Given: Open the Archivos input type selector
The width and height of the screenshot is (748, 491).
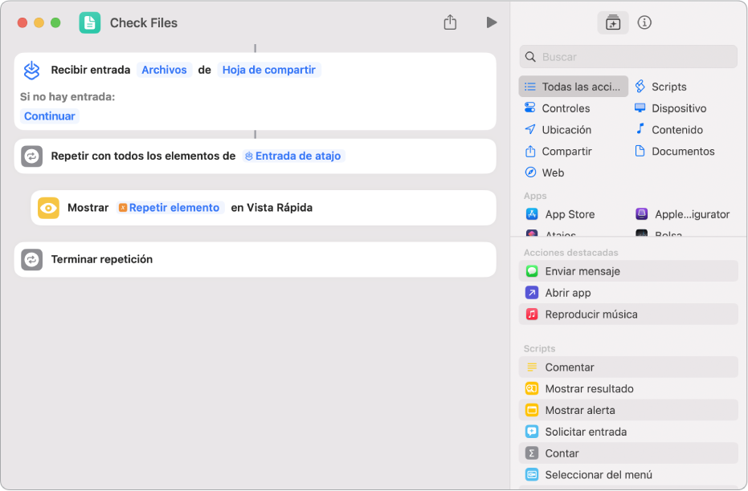Looking at the screenshot, I should click(164, 70).
